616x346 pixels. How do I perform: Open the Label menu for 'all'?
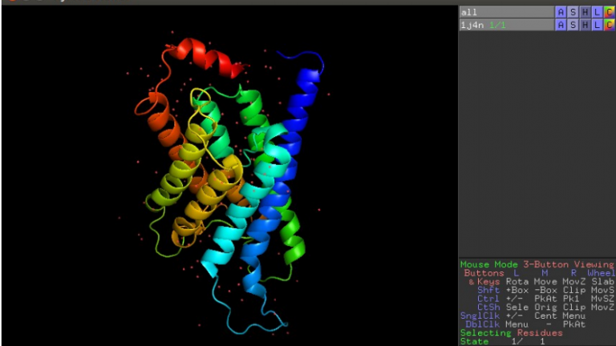pyautogui.click(x=597, y=12)
